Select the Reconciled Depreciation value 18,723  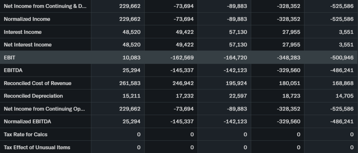291,96
